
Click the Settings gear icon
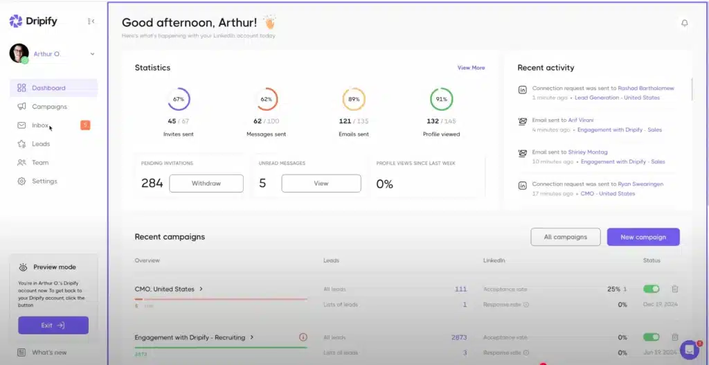[21, 181]
